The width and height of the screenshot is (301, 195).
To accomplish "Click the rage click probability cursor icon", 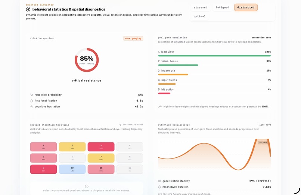I will pos(31,95).
